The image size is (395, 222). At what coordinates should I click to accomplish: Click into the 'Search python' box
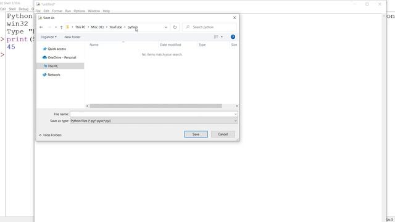point(210,27)
